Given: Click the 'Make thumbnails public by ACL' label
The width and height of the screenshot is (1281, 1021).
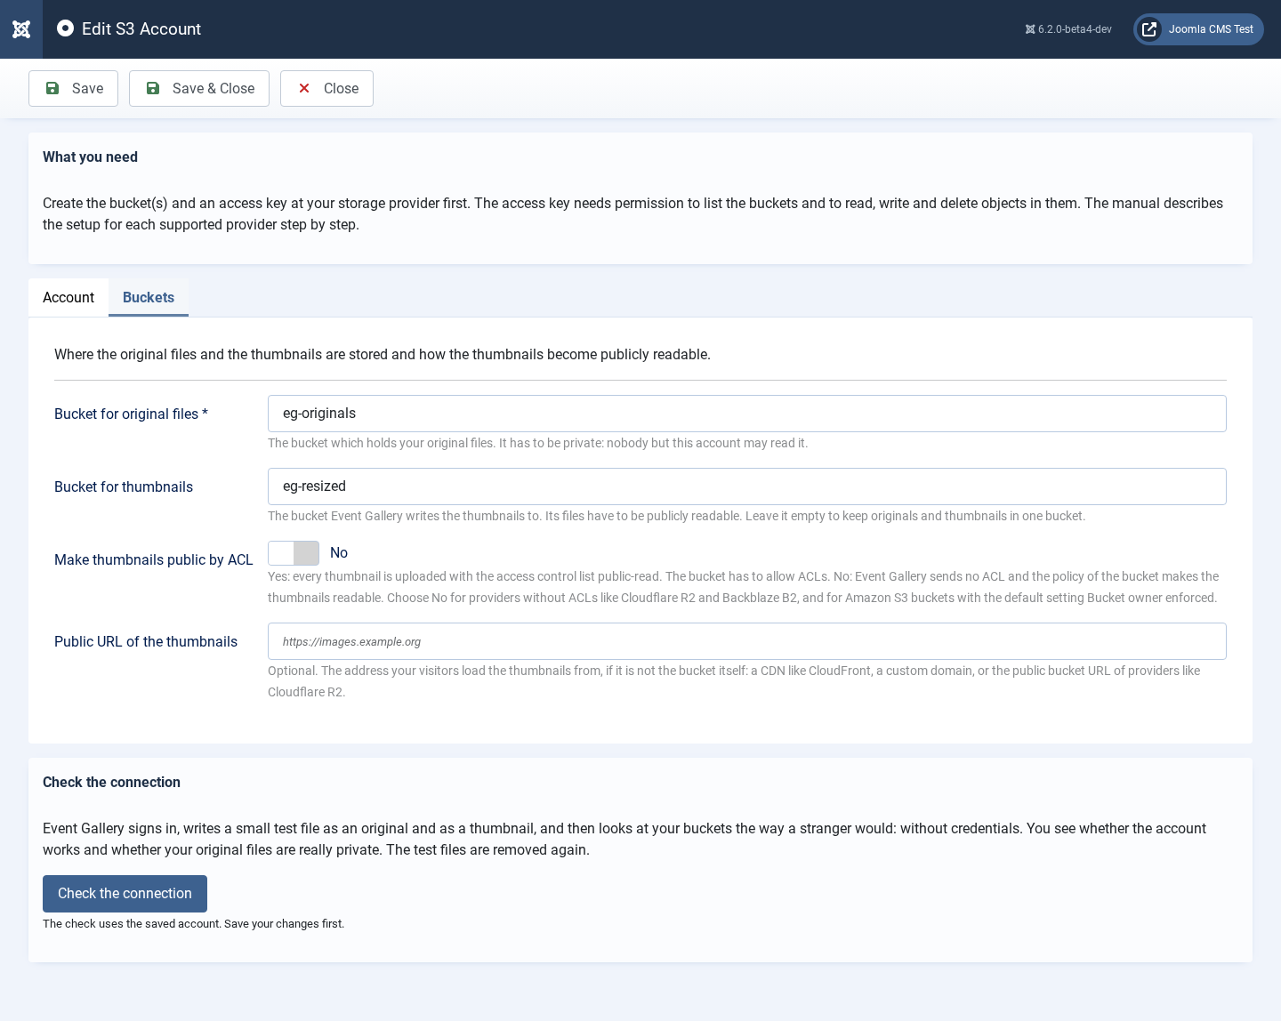Looking at the screenshot, I should click(x=154, y=559).
